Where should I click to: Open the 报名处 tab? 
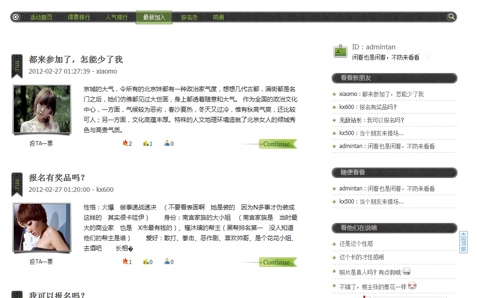[x=190, y=17]
